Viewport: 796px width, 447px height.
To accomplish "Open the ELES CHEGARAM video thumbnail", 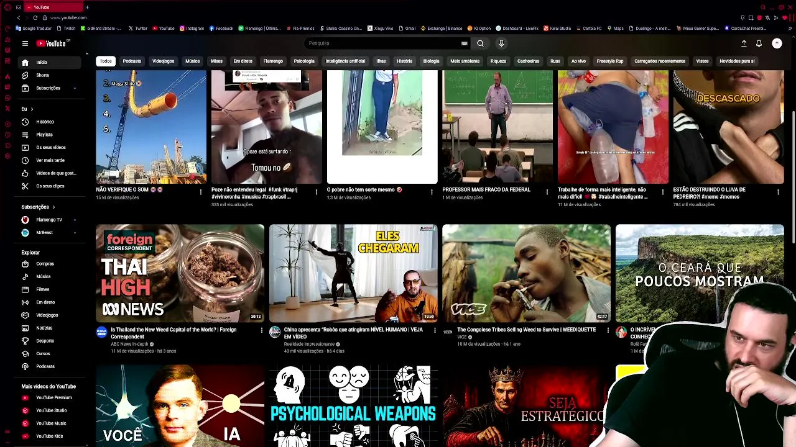I will click(353, 273).
